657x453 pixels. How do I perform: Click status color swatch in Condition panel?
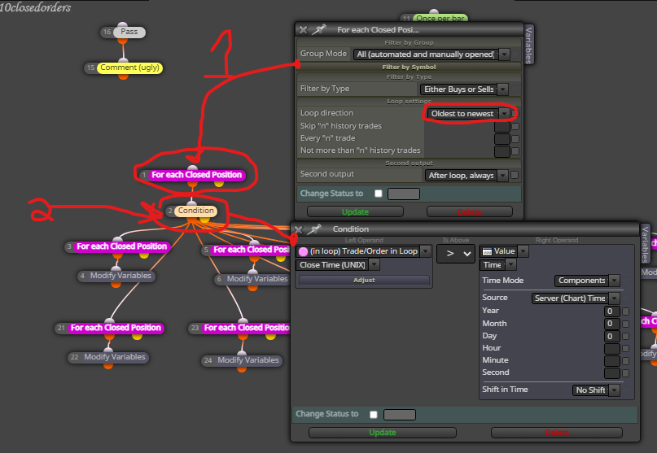399,415
